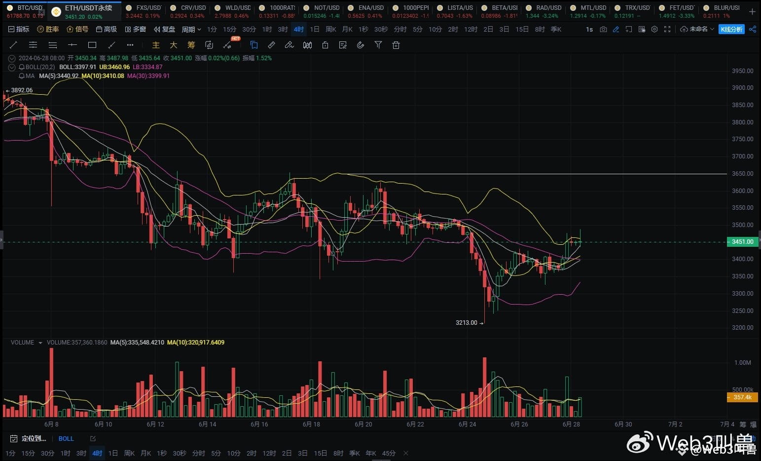Viewport: 761px width, 461px height.
Task: Click the K线分析 button
Action: pos(731,29)
